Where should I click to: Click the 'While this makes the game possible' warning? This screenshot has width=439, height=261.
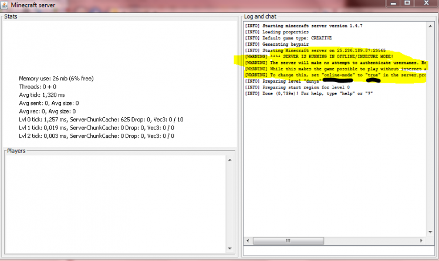[335, 69]
